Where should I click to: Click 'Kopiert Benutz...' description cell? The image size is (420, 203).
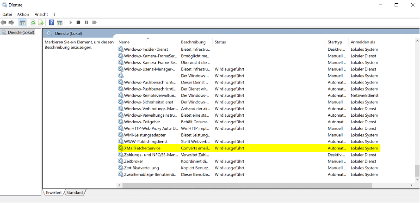195,168
